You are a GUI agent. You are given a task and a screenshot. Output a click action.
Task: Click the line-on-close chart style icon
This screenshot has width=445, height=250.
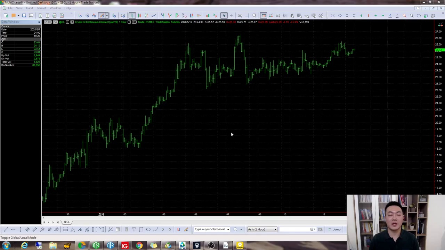click(154, 16)
